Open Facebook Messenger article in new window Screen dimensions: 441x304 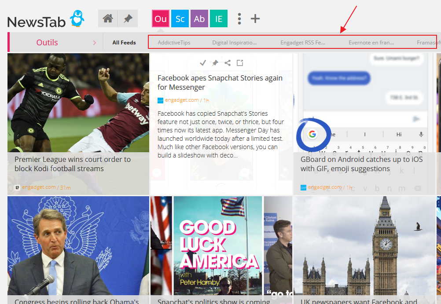point(240,63)
